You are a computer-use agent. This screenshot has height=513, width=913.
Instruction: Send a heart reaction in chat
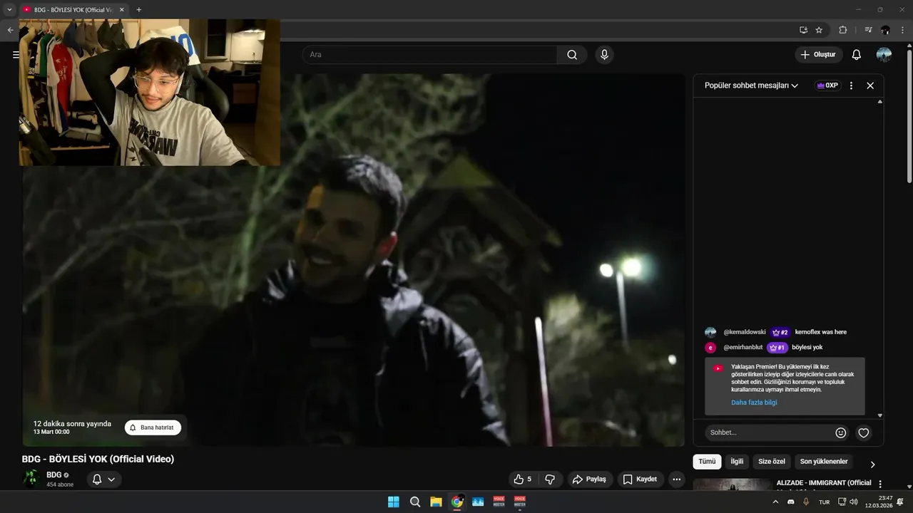[864, 432]
